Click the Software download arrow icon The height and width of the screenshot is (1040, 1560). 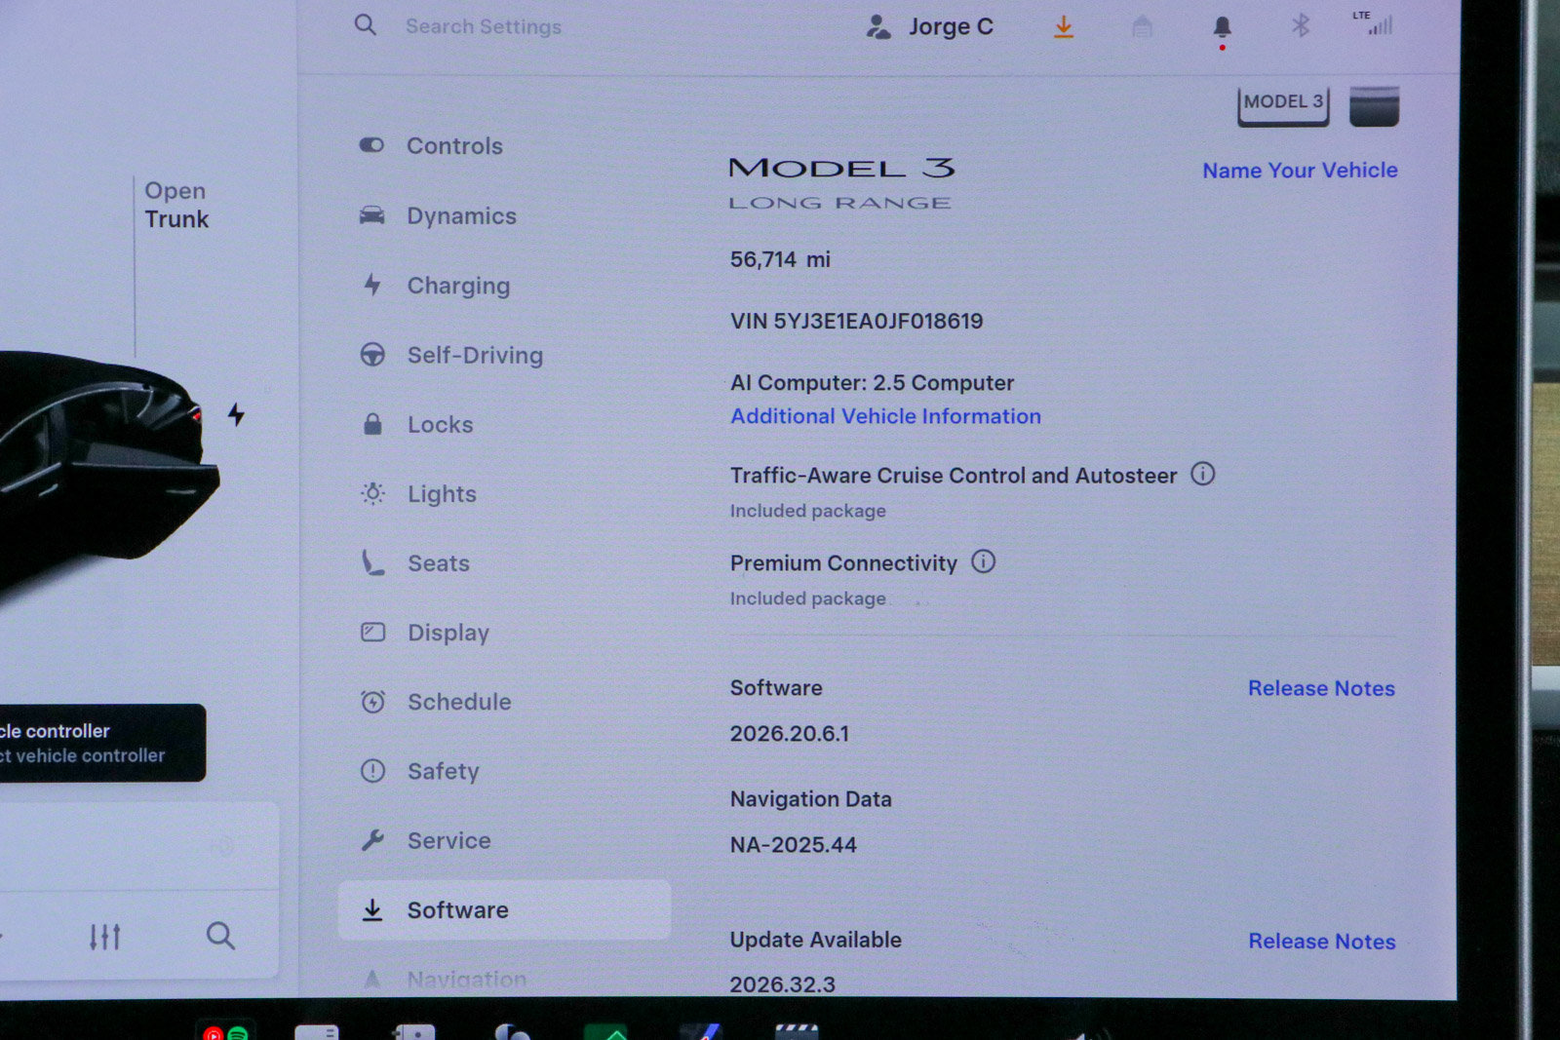point(372,909)
